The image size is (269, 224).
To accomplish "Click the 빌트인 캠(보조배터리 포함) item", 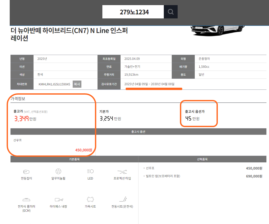I will (x=163, y=176).
